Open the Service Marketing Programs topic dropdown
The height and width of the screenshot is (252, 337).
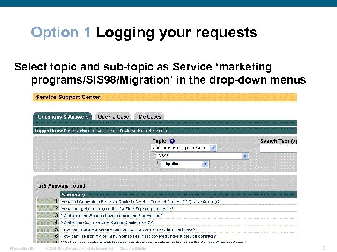184,148
